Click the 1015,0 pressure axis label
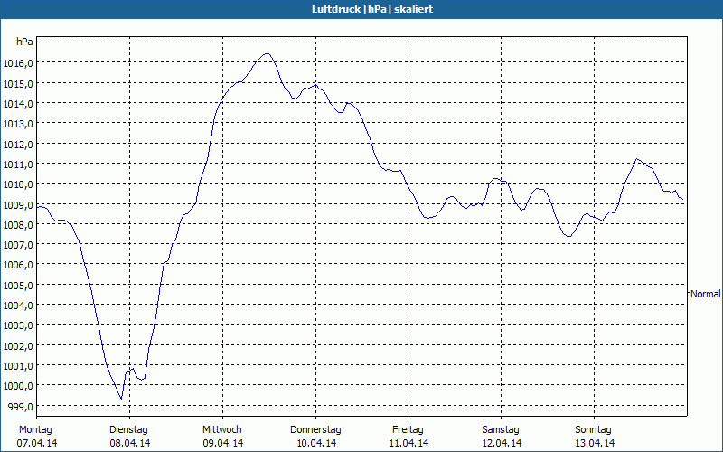723x452 pixels. 18,83
